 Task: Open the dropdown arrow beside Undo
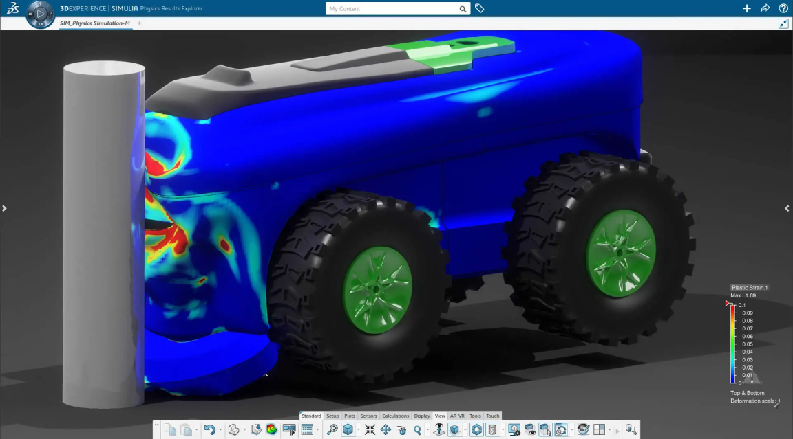pos(220,430)
